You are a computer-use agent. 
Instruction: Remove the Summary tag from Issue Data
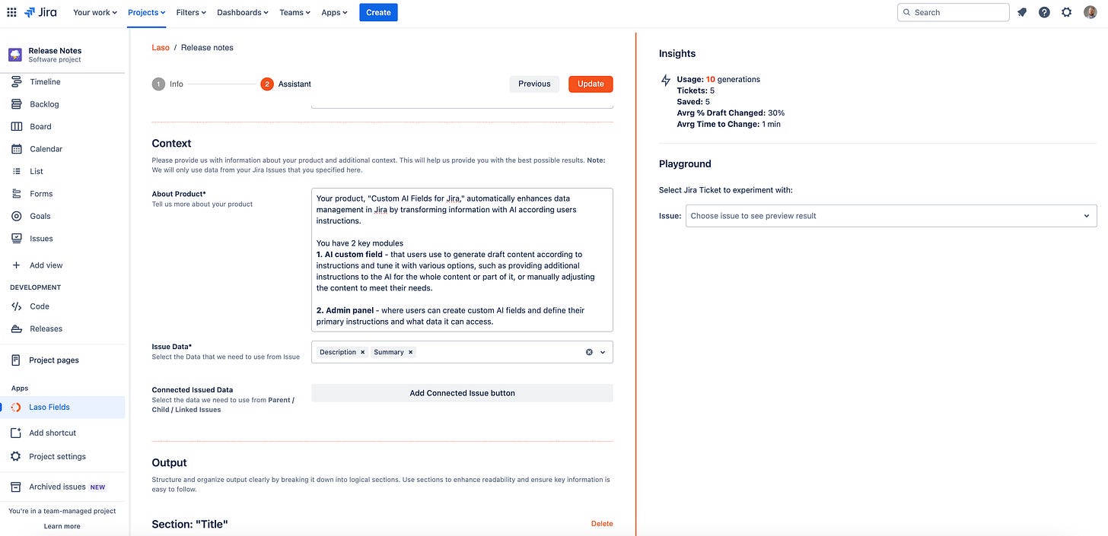(410, 352)
